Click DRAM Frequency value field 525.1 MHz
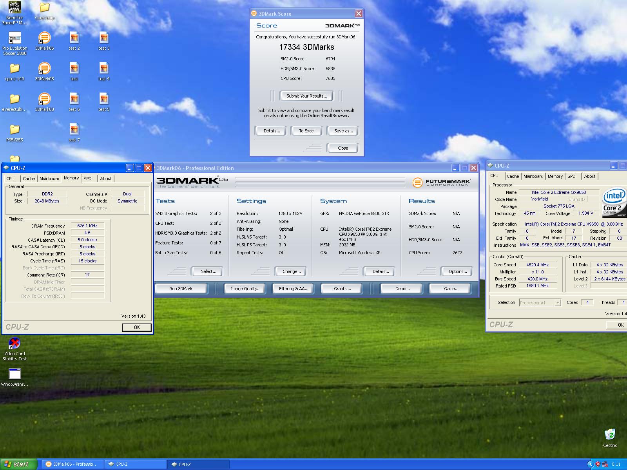The image size is (627, 470). coord(87,226)
